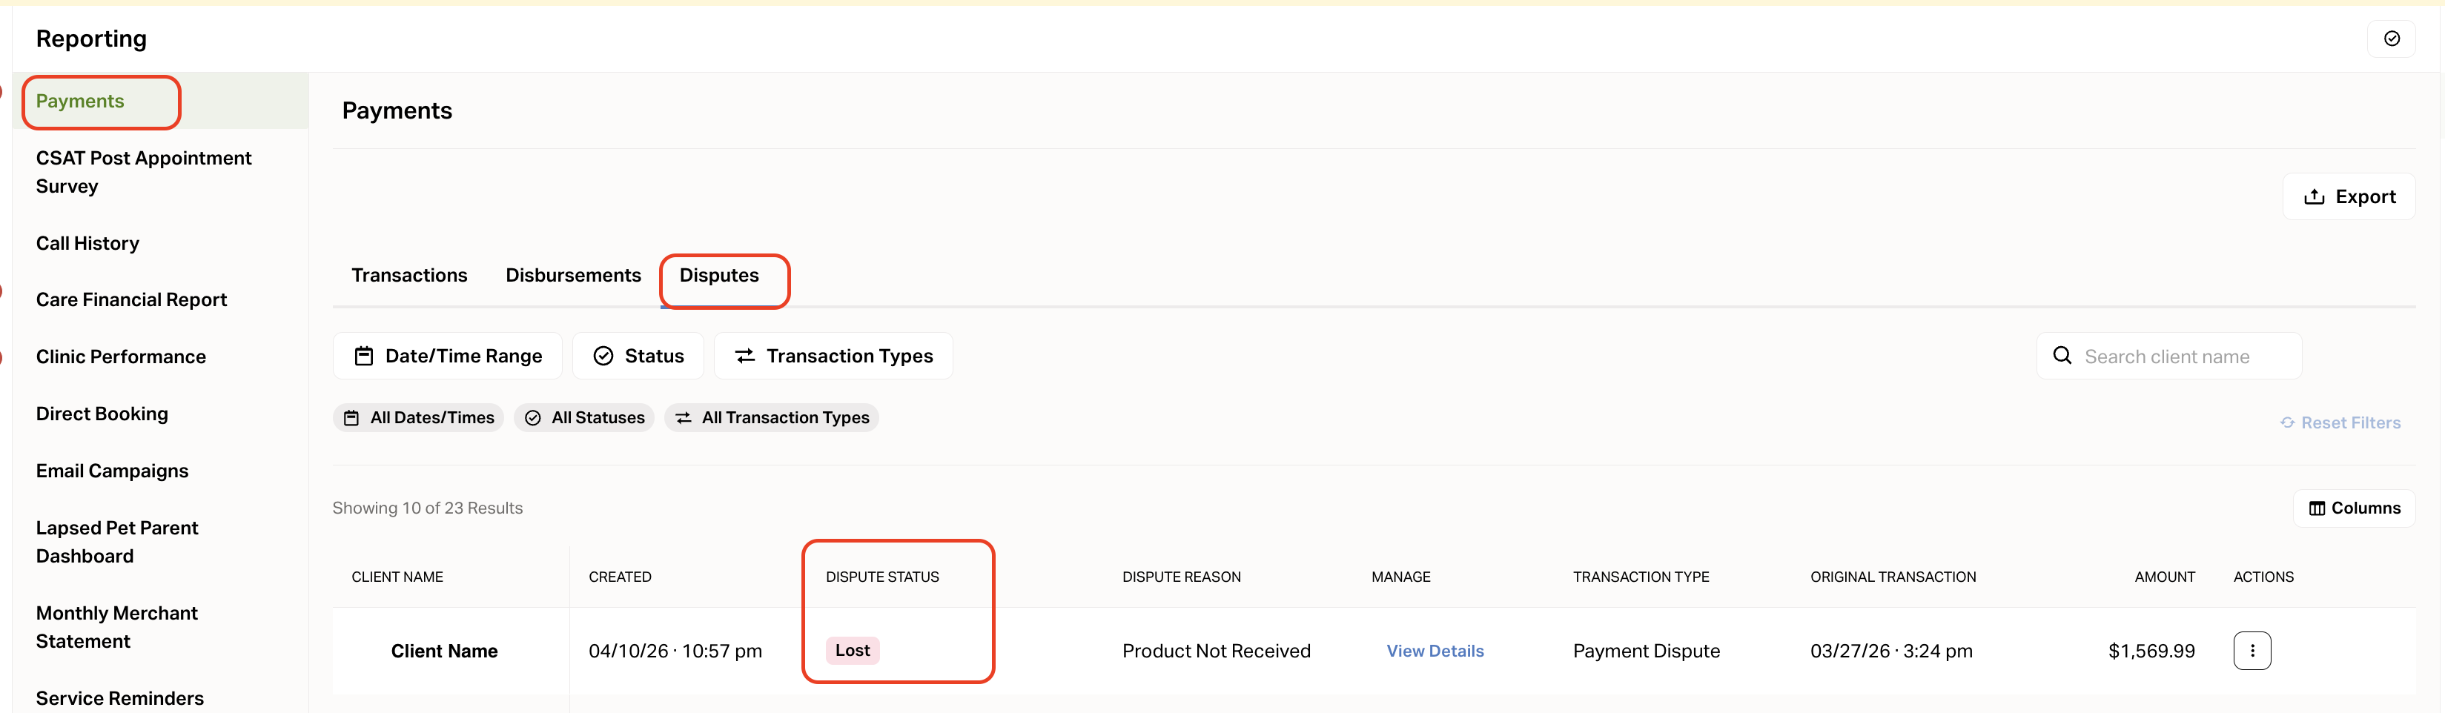Open Clinic Performance report
The height and width of the screenshot is (713, 2445).
click(121, 357)
